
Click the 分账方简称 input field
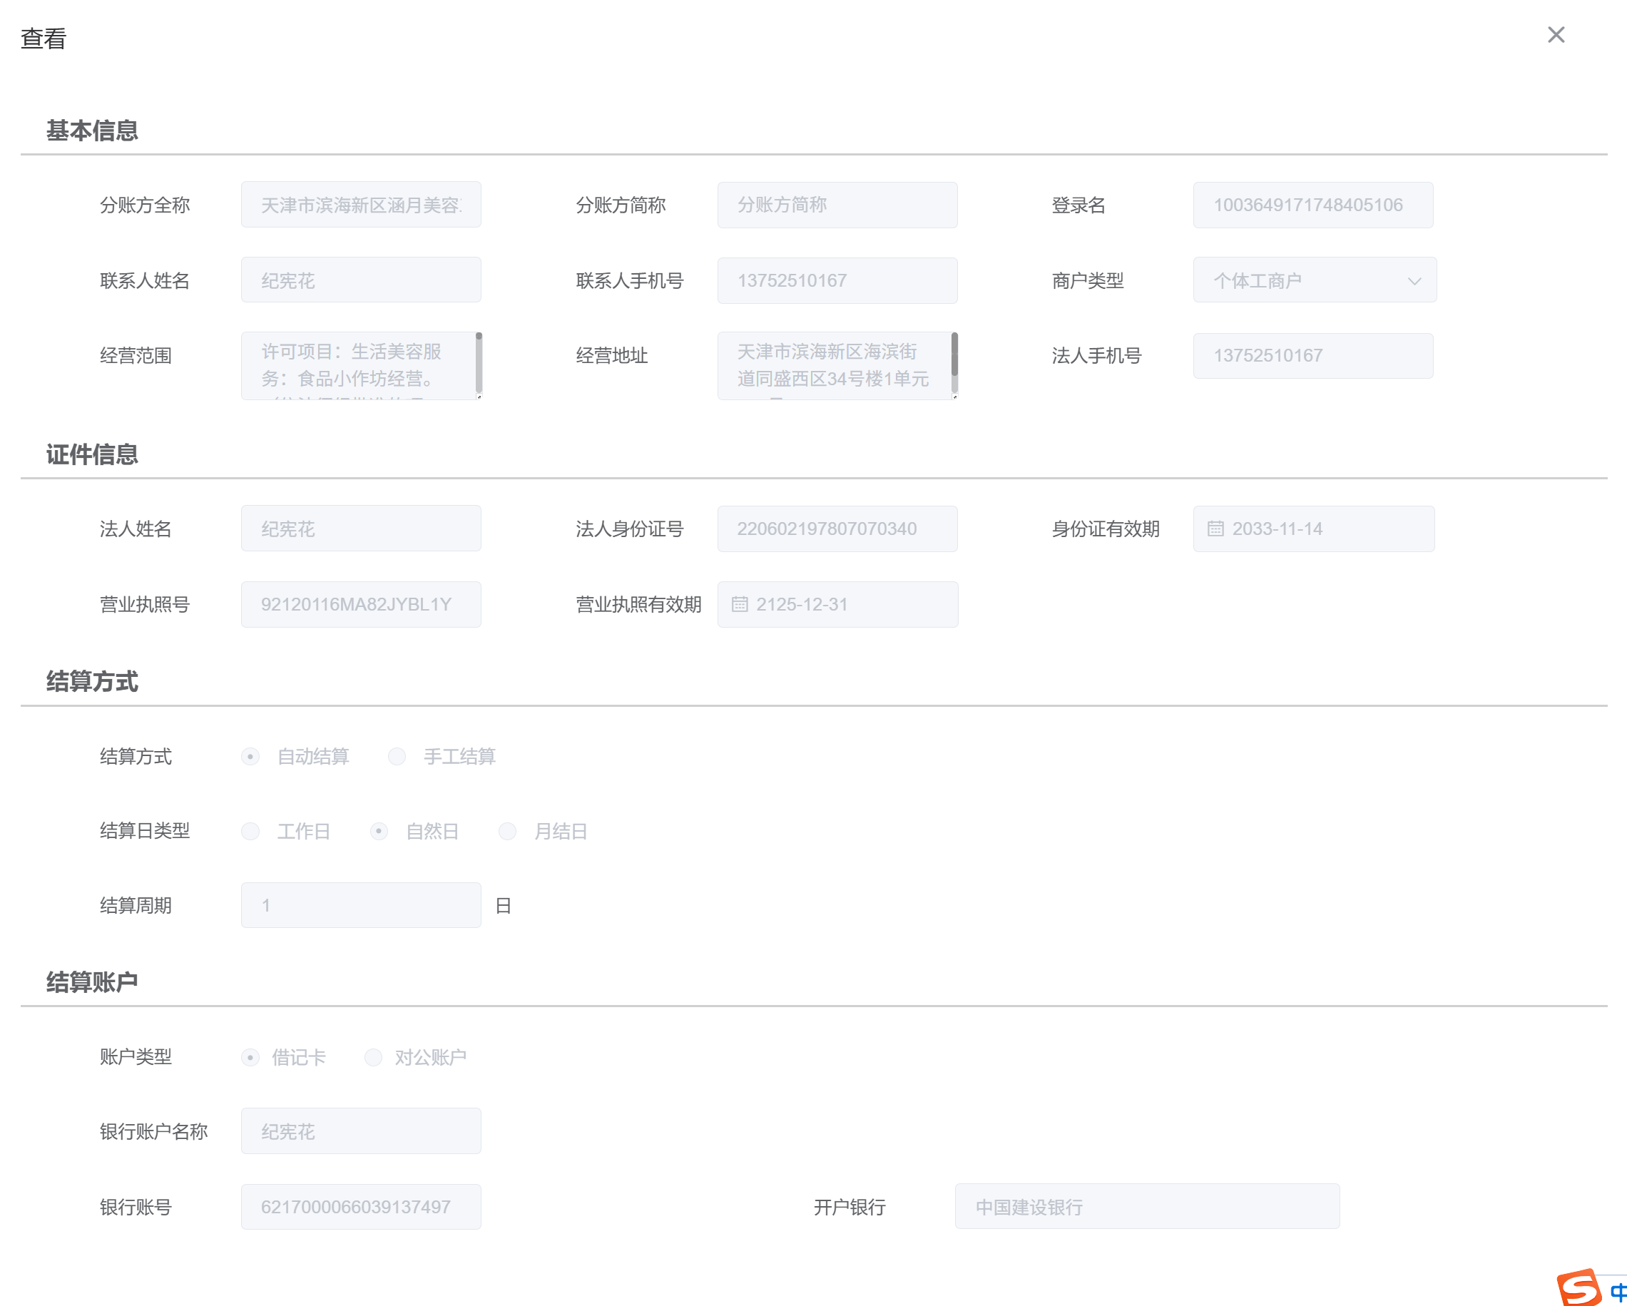coord(837,205)
